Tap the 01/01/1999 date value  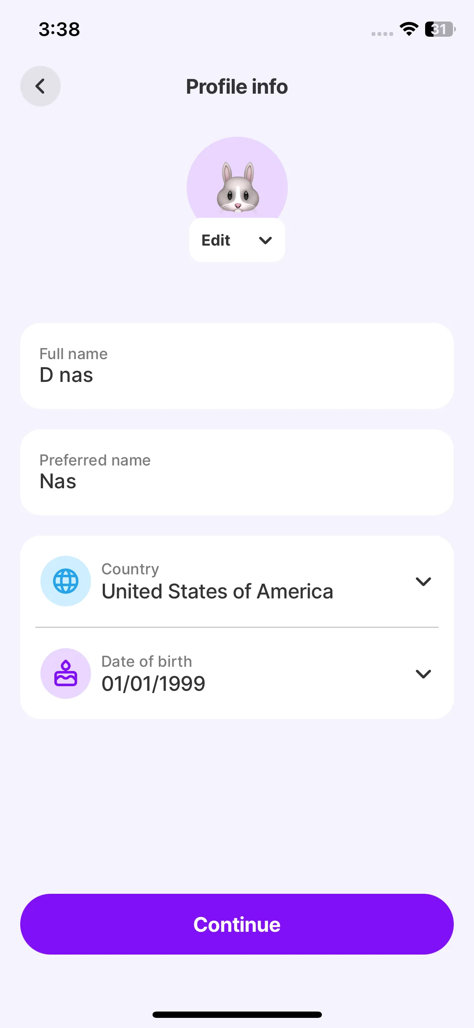tap(153, 684)
